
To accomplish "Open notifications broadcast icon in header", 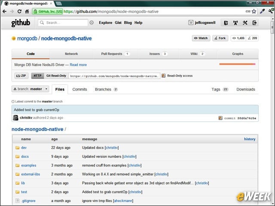I will pyautogui.click(x=235, y=23).
